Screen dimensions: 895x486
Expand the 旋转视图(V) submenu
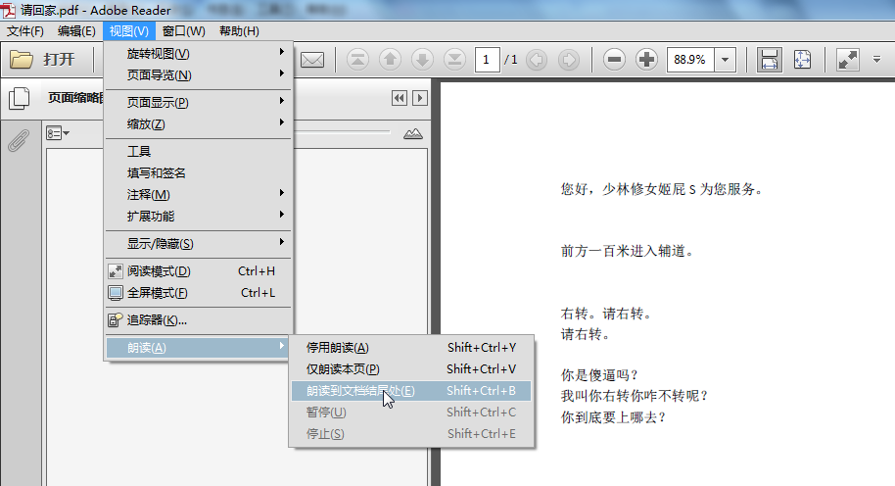(x=198, y=54)
